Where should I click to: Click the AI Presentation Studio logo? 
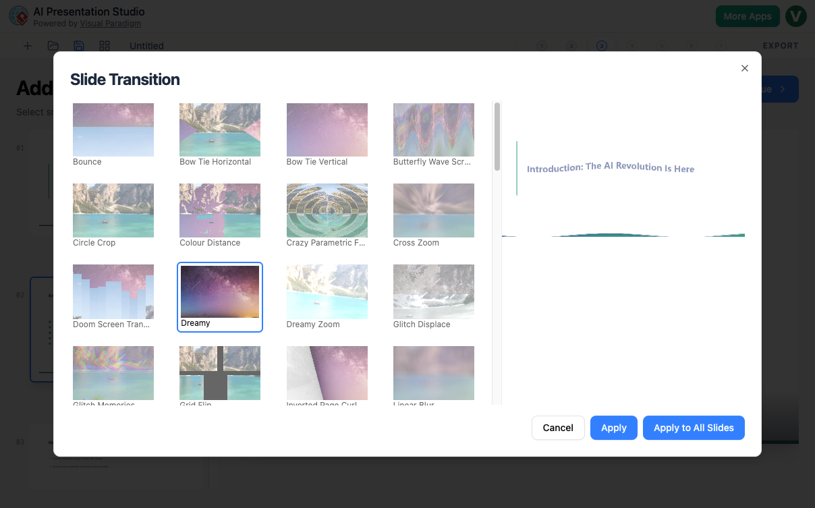tap(18, 16)
